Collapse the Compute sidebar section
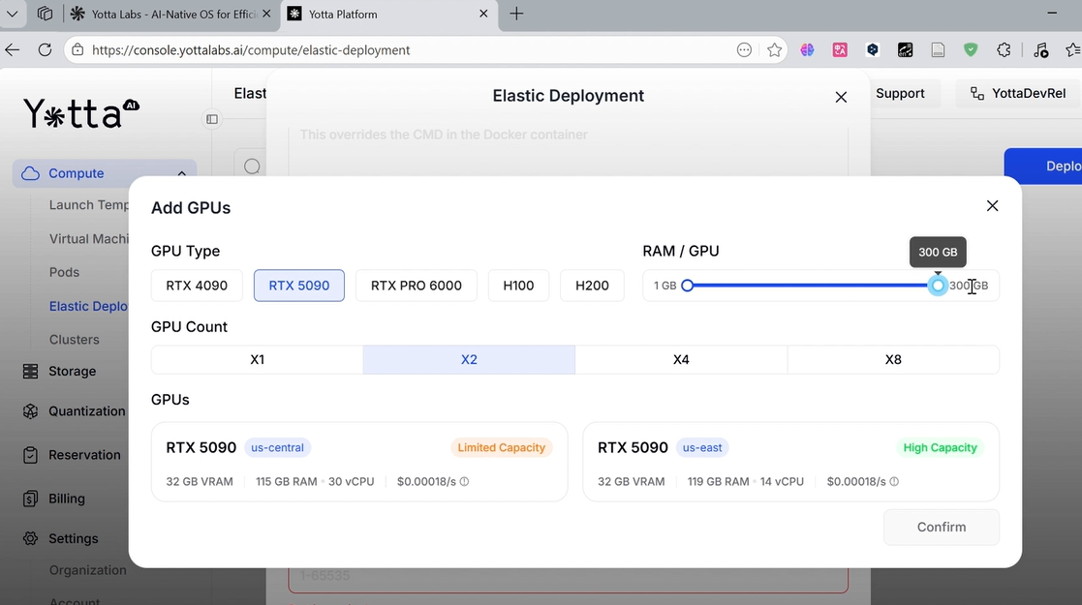Screen dimensions: 1082x605 [181, 173]
